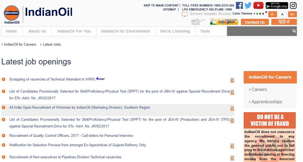Click the IndianOil for Careers sidebar header
The width and height of the screenshot is (303, 162).
point(270,77)
